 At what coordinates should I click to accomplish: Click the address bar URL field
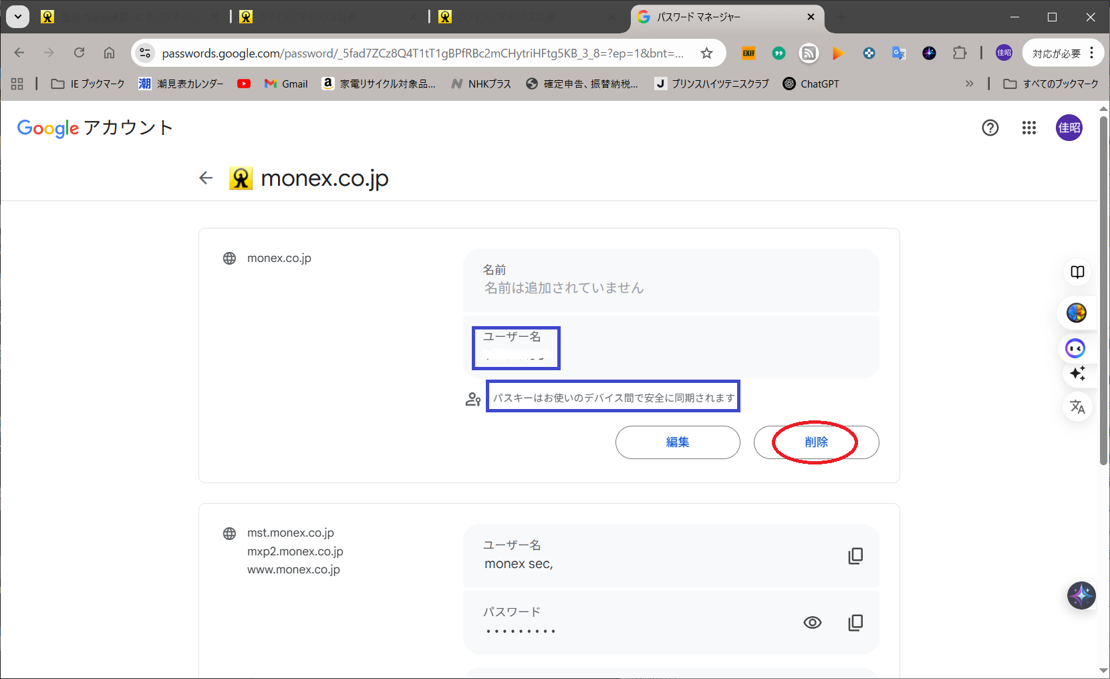point(421,53)
